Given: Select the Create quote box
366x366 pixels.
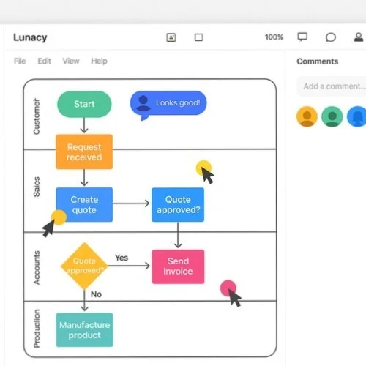Looking at the screenshot, I should click(84, 205).
